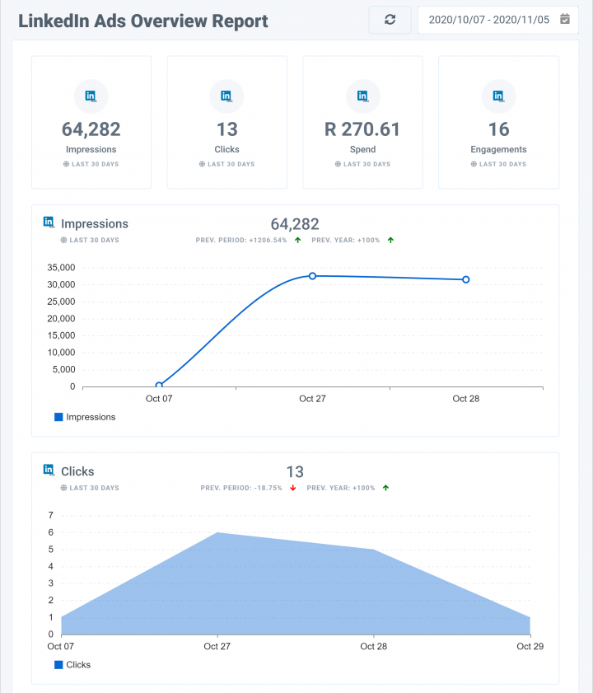Toggle the Impressions legend color swatch

coord(58,417)
